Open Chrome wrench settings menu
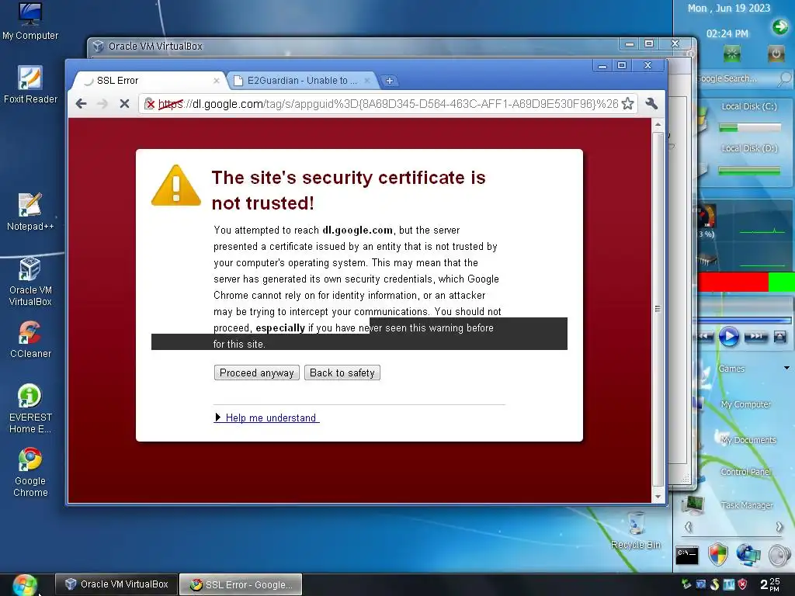Viewport: 795px width, 596px height. [652, 104]
